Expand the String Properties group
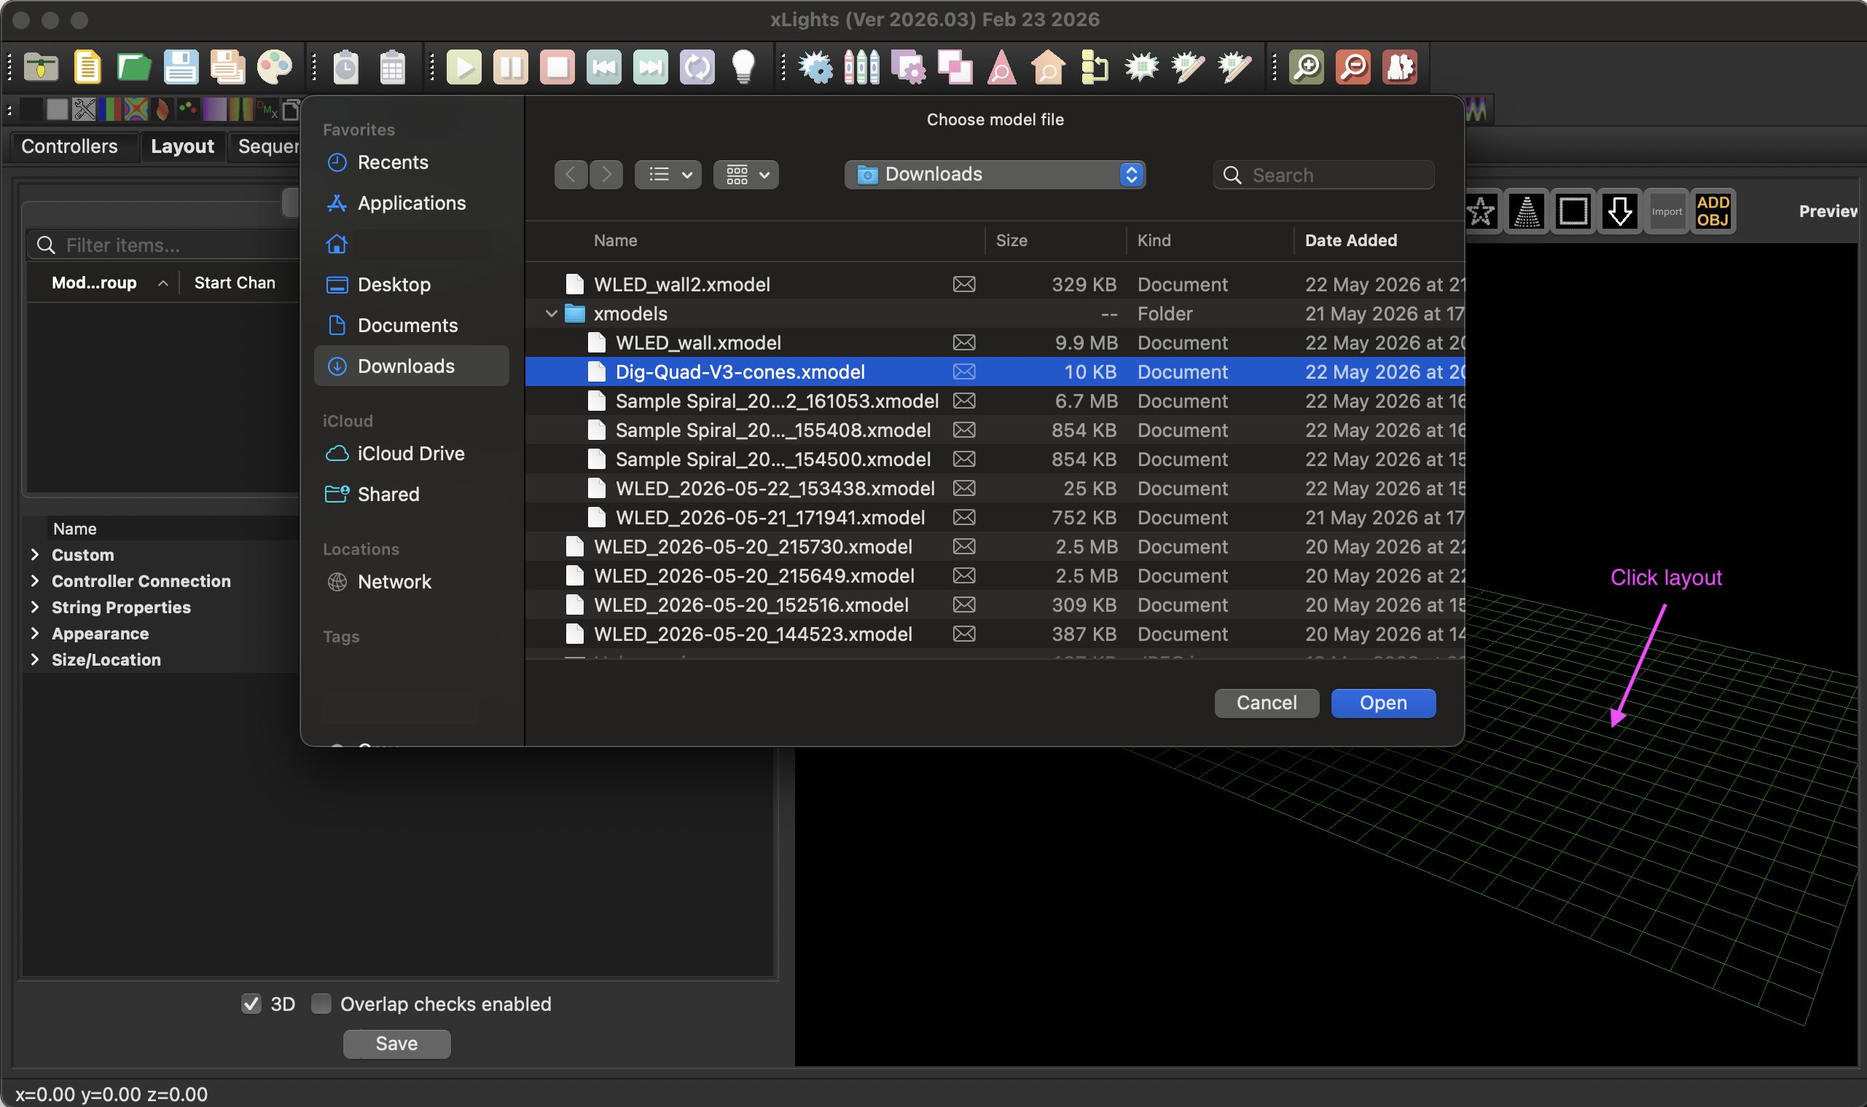The image size is (1867, 1107). click(x=35, y=607)
